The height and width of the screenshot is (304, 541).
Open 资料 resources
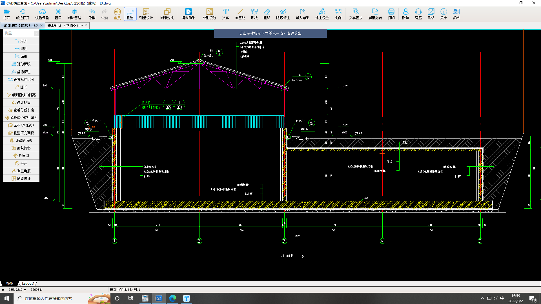click(456, 14)
